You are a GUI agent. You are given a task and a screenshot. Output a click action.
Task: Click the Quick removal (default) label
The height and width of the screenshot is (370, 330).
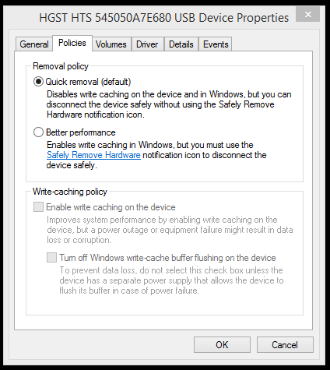pos(88,82)
